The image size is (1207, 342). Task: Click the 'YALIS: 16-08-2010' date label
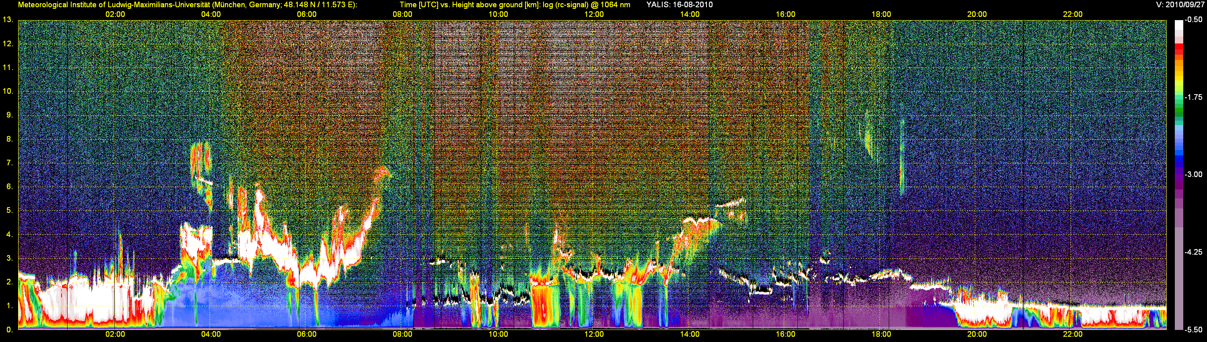(x=680, y=5)
